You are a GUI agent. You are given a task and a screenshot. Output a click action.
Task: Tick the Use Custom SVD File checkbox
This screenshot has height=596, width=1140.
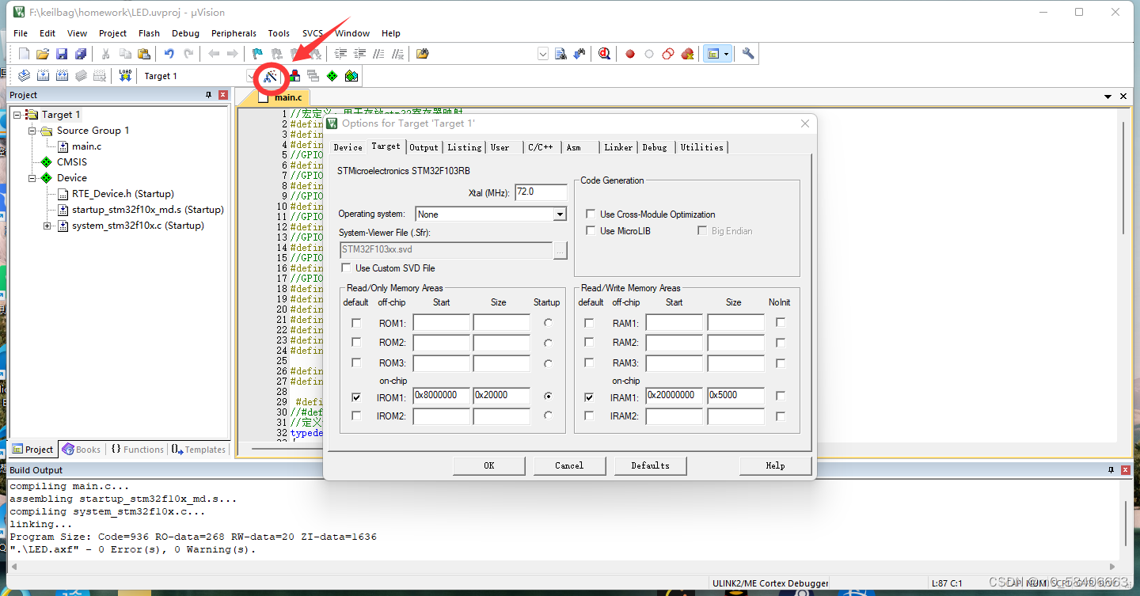346,268
